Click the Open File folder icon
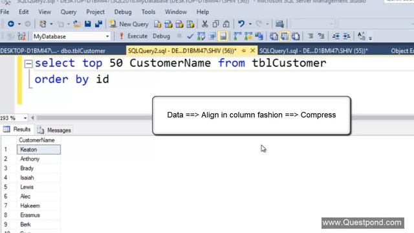The height and width of the screenshot is (233, 414). 77,24
